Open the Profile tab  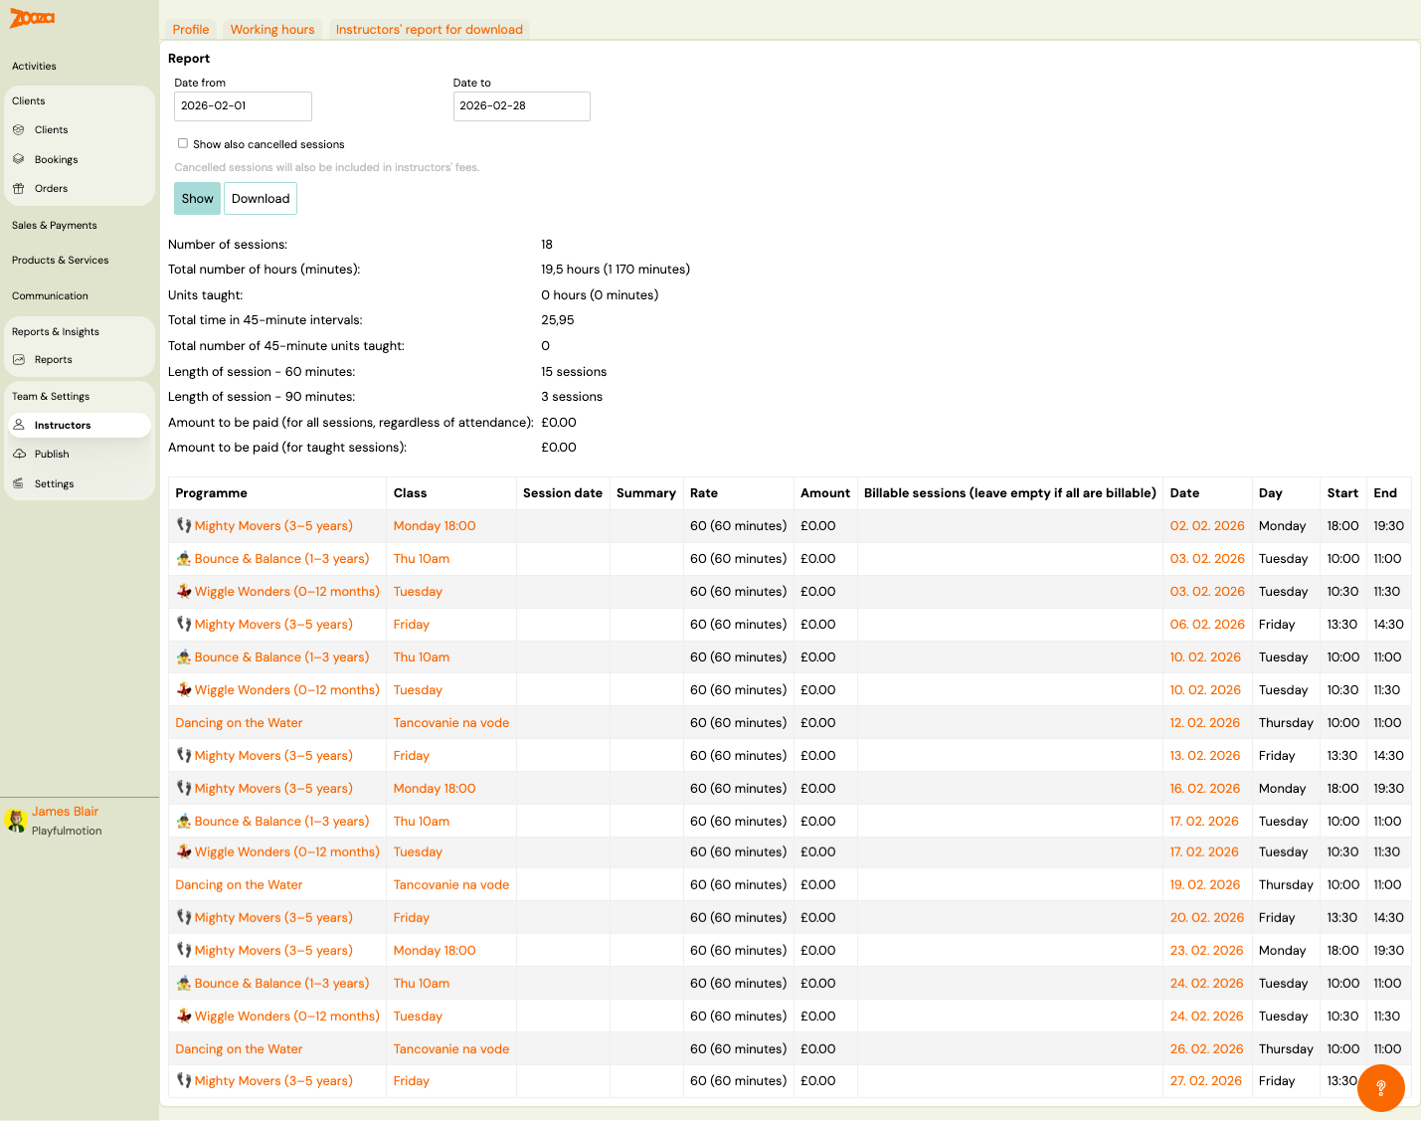(x=191, y=30)
